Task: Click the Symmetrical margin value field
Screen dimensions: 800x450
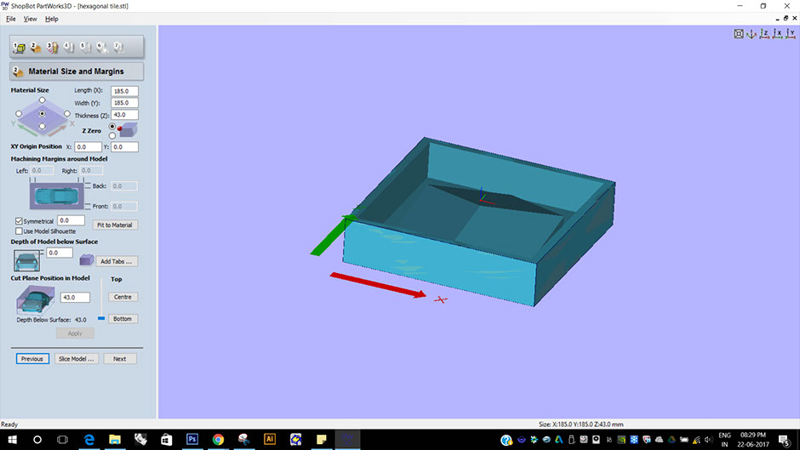Action: [x=71, y=220]
